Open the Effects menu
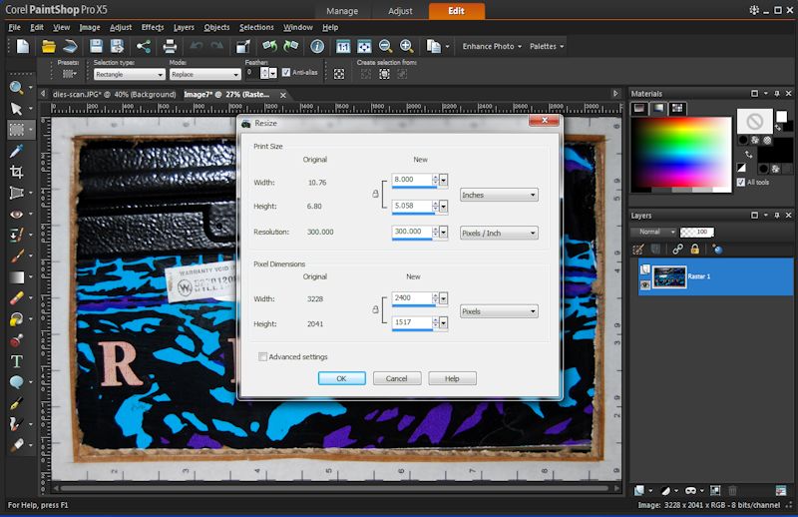Image resolution: width=798 pixels, height=517 pixels. tap(153, 28)
